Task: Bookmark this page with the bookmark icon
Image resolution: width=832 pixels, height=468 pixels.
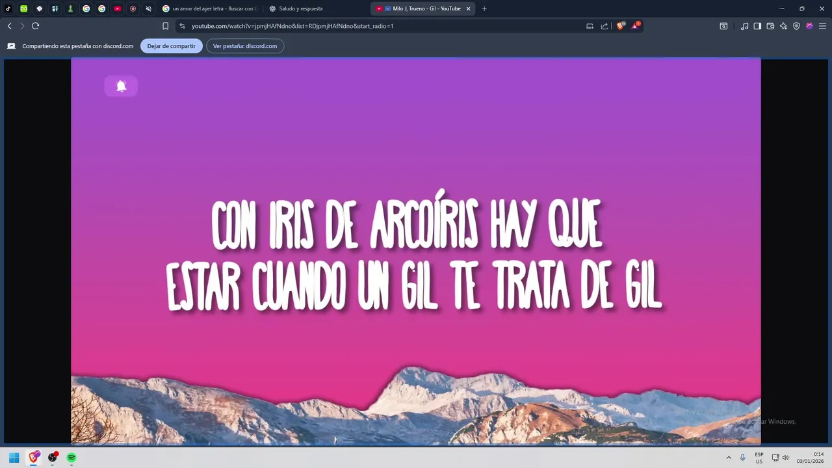Action: click(x=165, y=26)
